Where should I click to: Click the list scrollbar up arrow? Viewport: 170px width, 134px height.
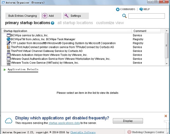pyautogui.click(x=167, y=31)
